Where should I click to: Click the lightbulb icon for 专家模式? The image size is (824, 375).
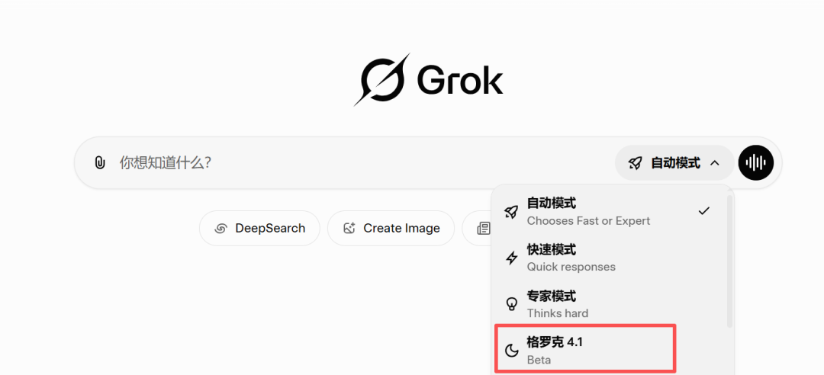point(512,304)
